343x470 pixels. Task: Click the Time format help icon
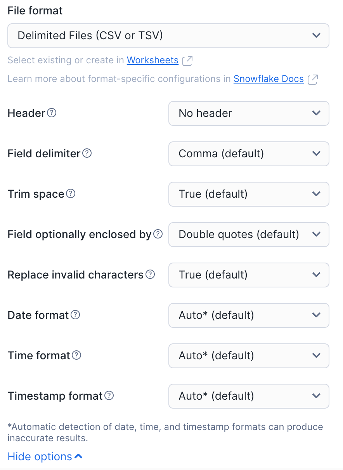(77, 355)
